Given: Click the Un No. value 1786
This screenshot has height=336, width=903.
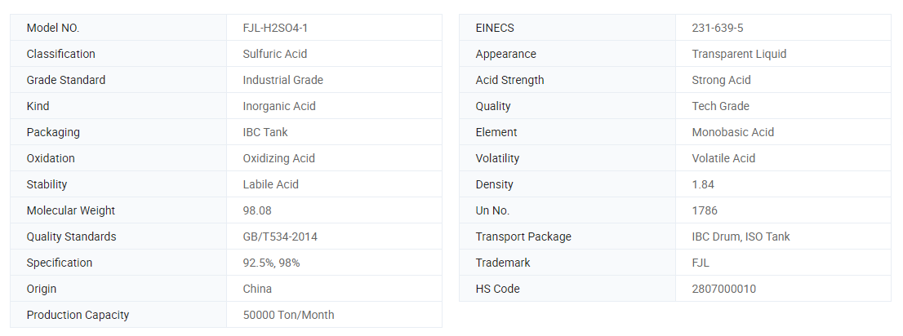Looking at the screenshot, I should 705,210.
